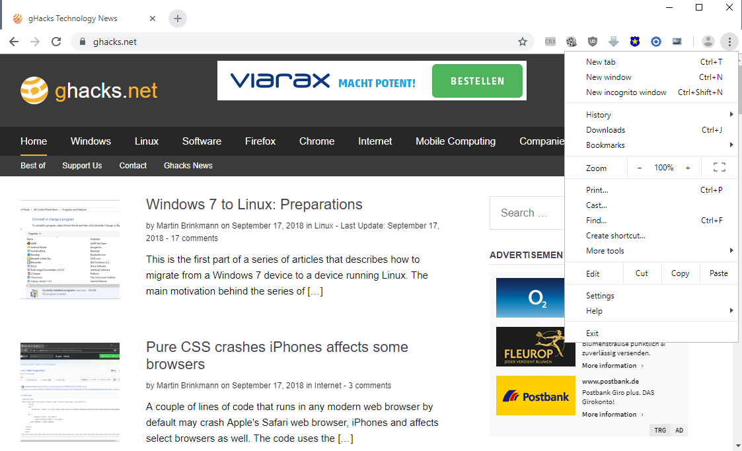
Task: Click the picture extension icon
Action: pos(677,42)
